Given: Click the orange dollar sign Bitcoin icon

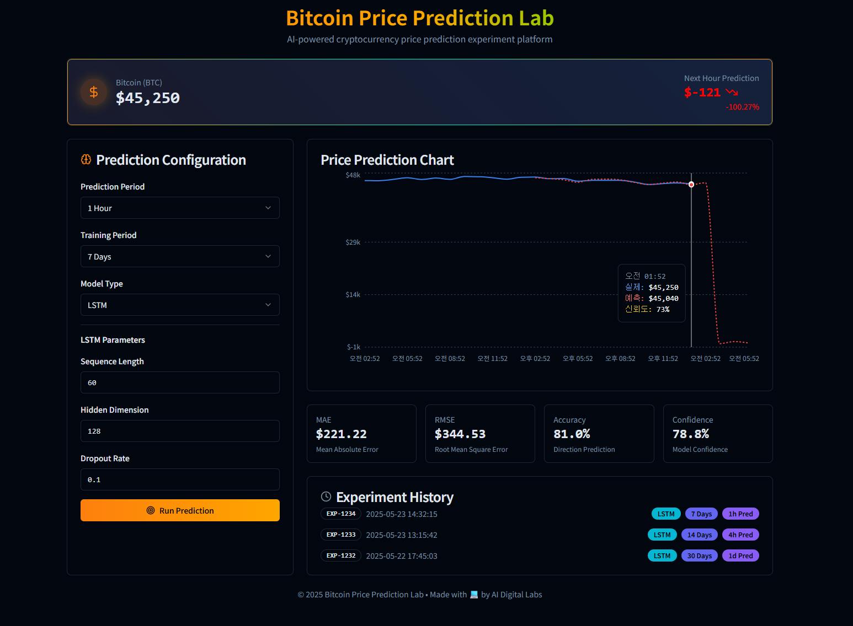Looking at the screenshot, I should [94, 92].
